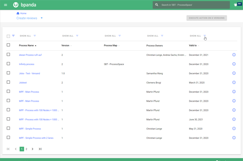
Task: Open MPF - Simple Process with 2 lanes link
Action: 36,138
